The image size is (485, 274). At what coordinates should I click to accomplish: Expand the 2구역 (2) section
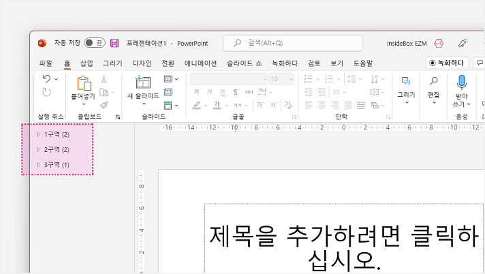(39, 149)
